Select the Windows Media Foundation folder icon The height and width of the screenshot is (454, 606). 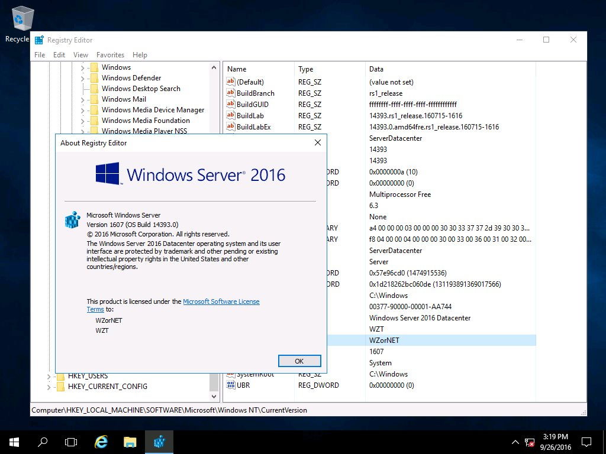(94, 121)
